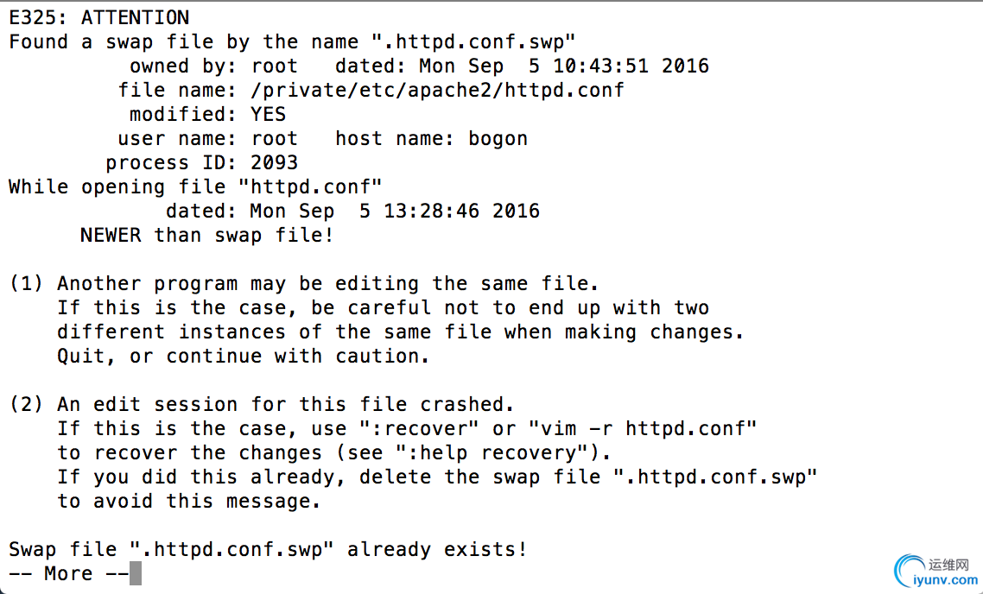Click the "already exists!" message text

[x=437, y=549]
